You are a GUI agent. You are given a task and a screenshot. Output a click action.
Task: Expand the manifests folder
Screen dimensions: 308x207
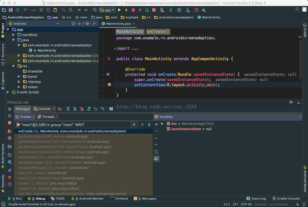point(13,35)
